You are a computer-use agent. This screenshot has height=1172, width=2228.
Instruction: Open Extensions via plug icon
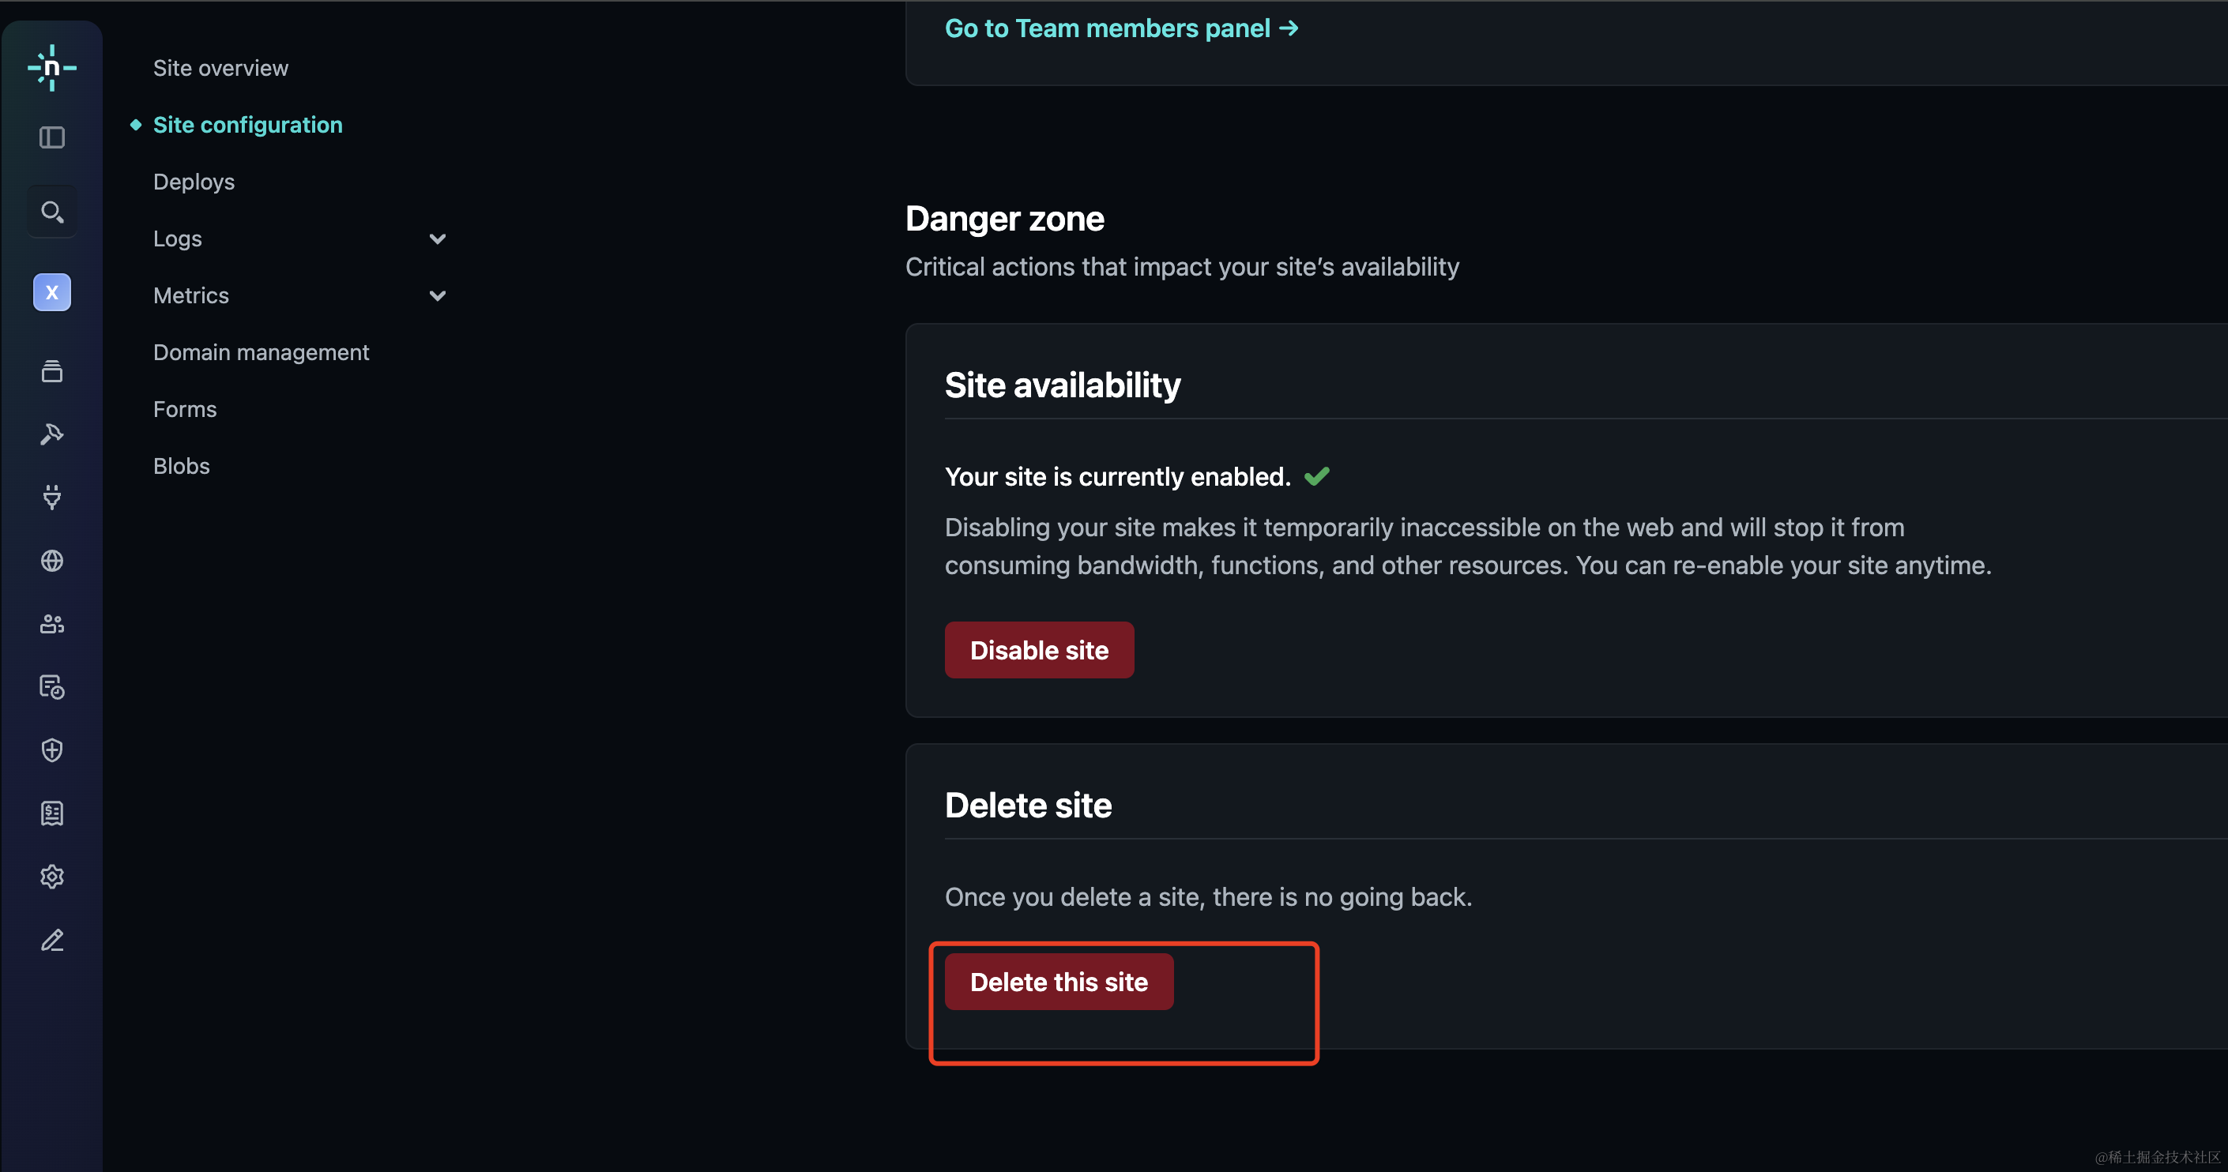(52, 497)
